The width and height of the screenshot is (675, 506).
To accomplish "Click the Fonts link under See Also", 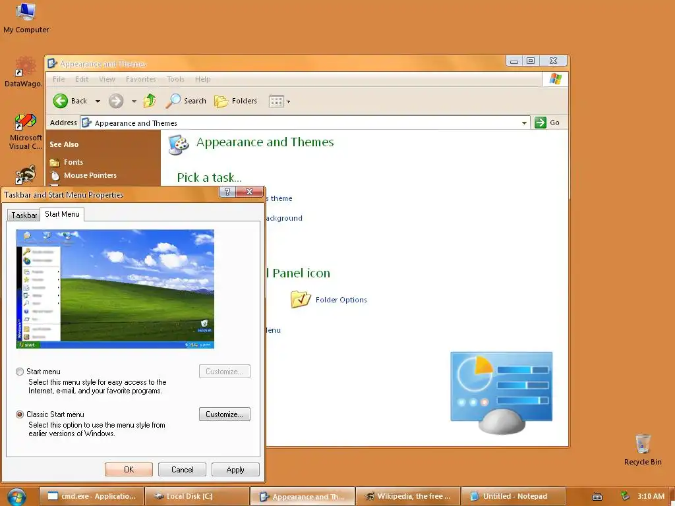I will coord(74,162).
